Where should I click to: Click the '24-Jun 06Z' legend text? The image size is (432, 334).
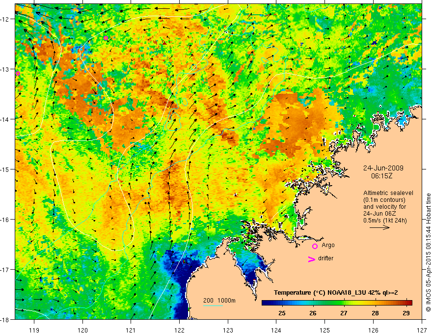tap(378, 214)
